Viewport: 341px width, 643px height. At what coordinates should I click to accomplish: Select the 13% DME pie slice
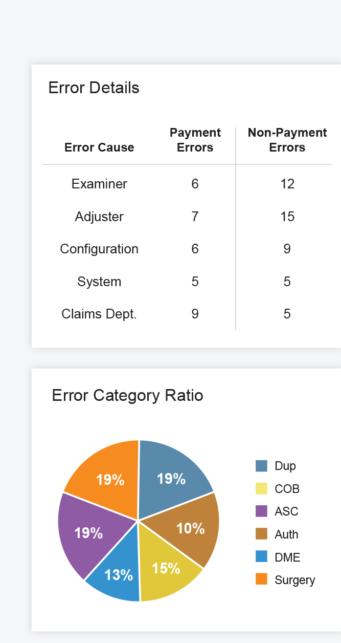(119, 571)
